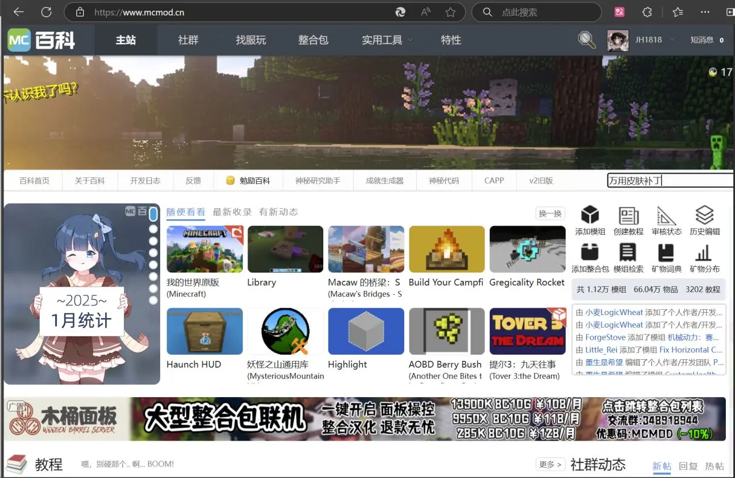This screenshot has width=735, height=478.
Task: Open the 神秘研究助手 link
Action: [318, 181]
